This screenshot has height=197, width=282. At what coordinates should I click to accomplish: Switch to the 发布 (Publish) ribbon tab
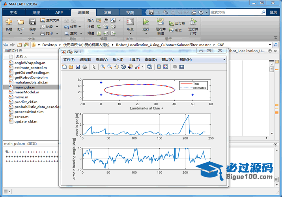[x=107, y=12]
